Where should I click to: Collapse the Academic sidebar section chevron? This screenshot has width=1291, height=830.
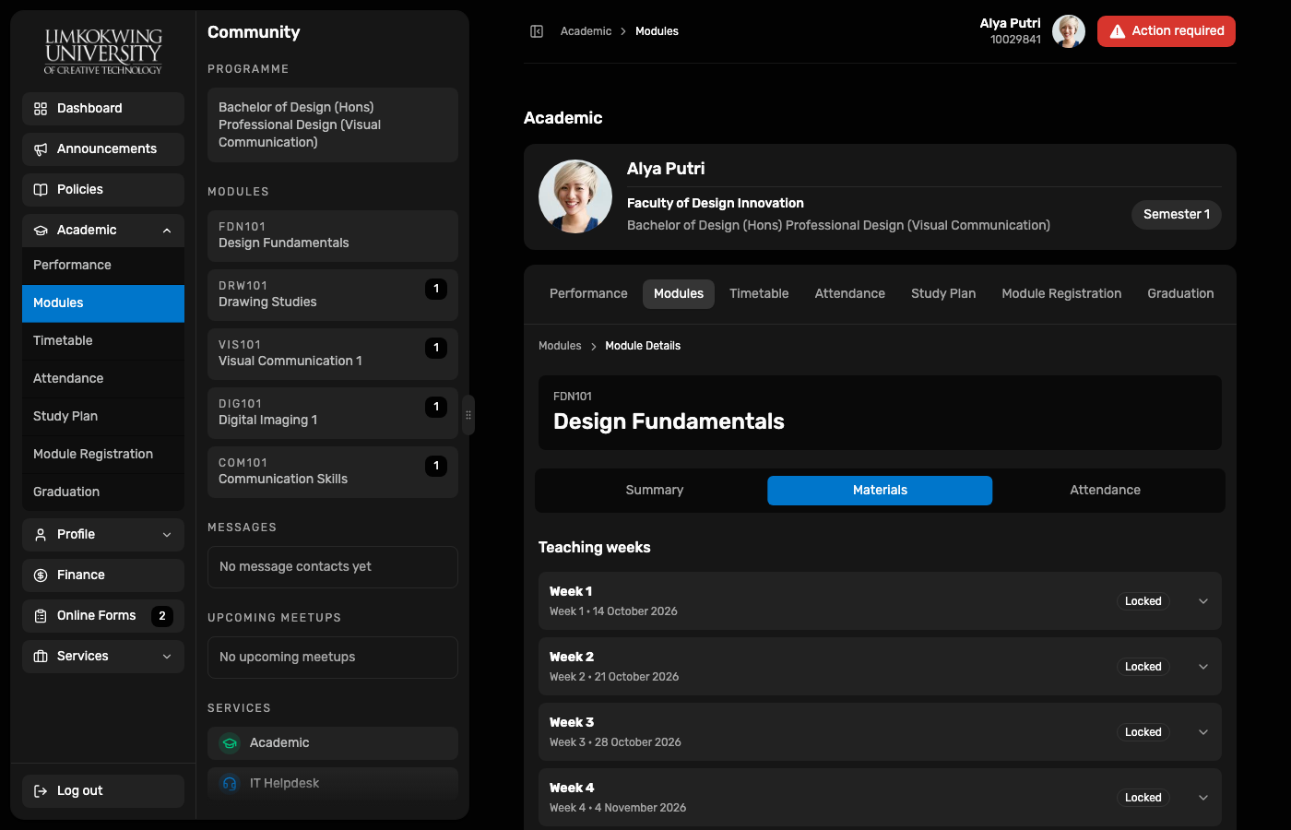167,231
